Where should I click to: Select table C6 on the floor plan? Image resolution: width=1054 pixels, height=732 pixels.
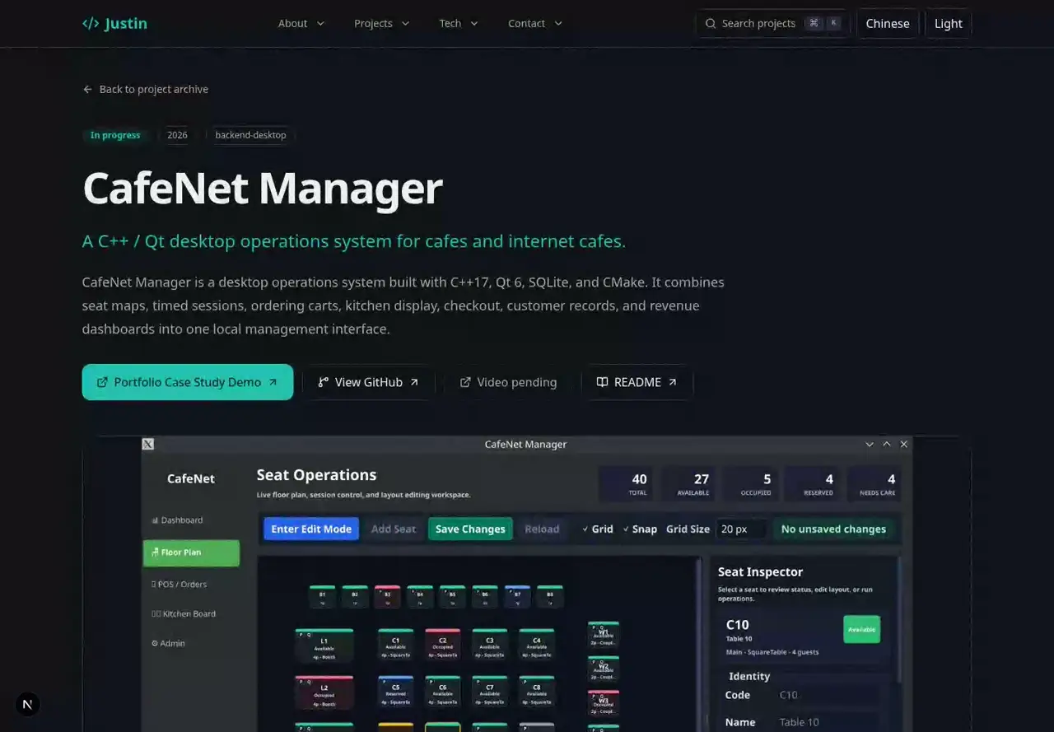[x=442, y=692]
